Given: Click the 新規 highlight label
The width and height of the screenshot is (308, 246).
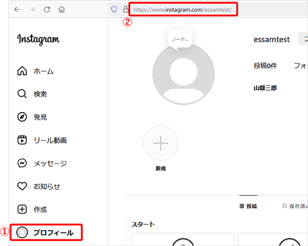Looking at the screenshot, I should pyautogui.click(x=161, y=168).
